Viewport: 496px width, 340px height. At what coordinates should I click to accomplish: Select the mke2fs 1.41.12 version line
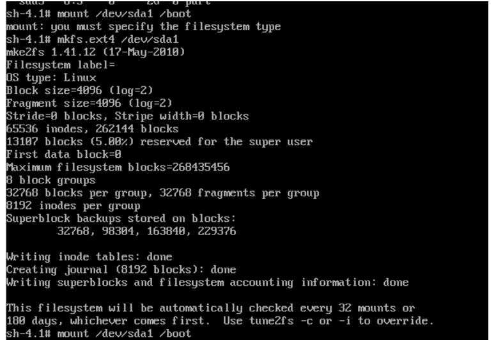pyautogui.click(x=95, y=52)
